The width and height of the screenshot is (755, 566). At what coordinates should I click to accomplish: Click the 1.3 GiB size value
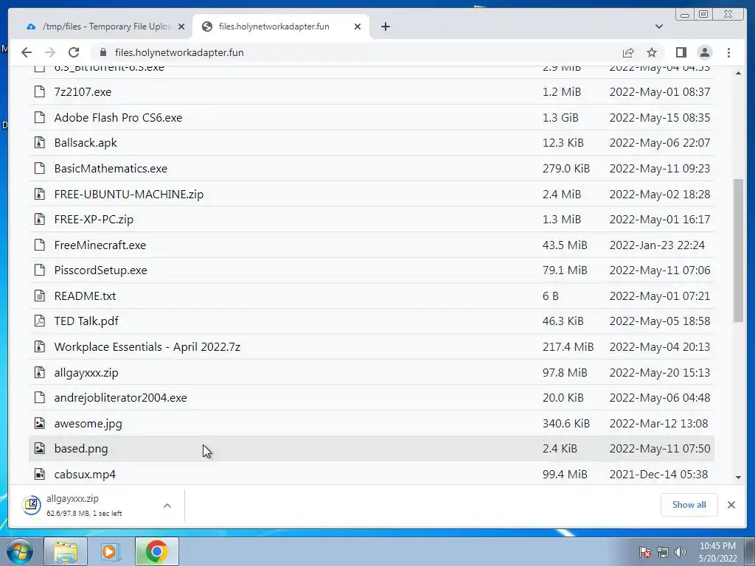[x=560, y=117]
